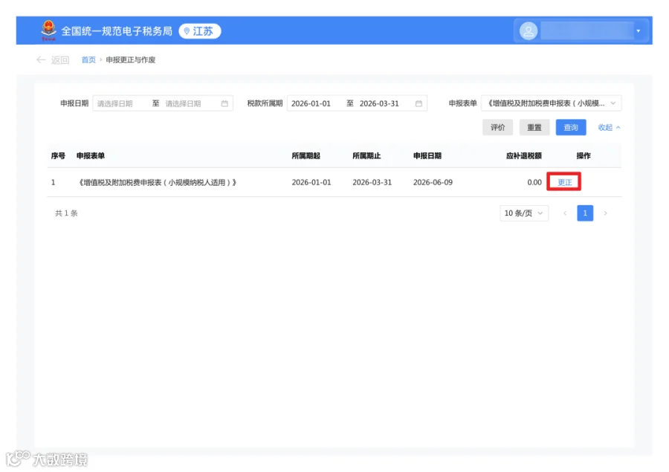Click the 所属期起 column header

point(306,156)
